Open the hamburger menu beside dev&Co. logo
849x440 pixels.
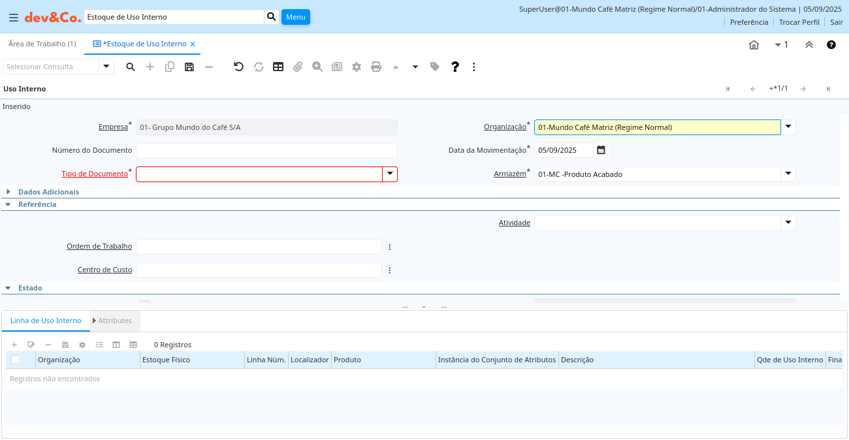point(14,18)
